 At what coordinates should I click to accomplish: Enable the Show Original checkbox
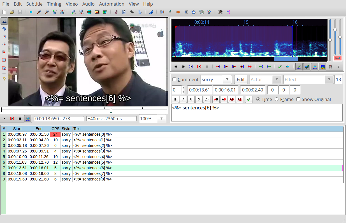298,99
